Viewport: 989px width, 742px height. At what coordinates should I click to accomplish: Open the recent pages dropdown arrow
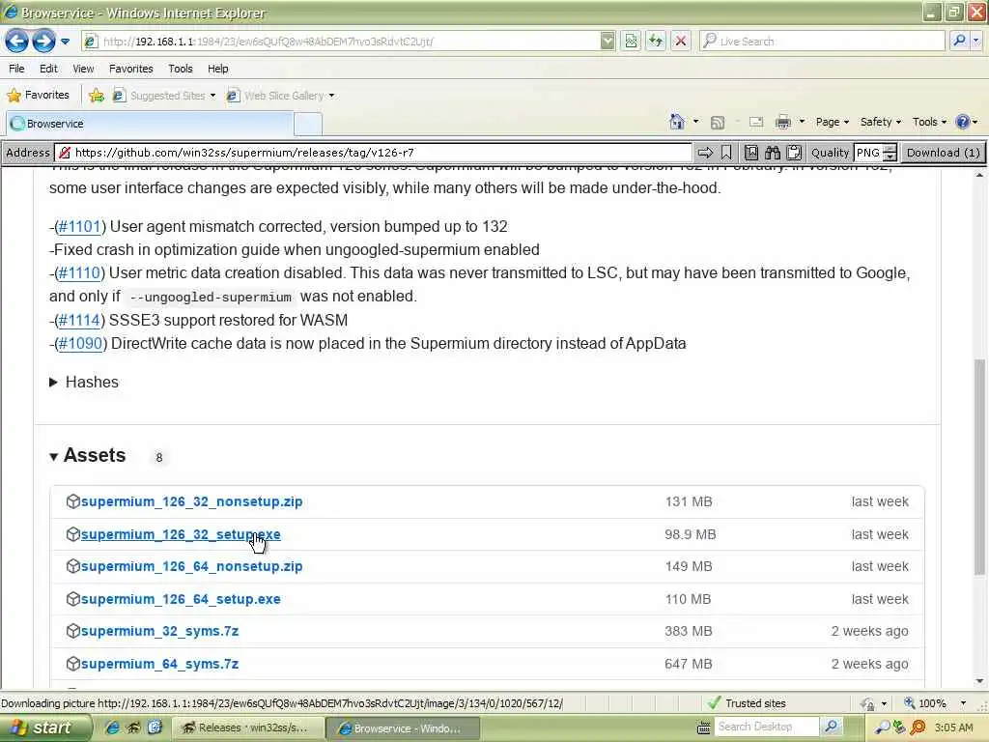pos(65,42)
